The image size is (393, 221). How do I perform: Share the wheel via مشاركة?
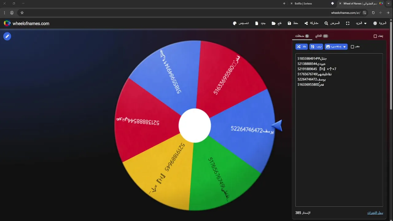coord(311,23)
